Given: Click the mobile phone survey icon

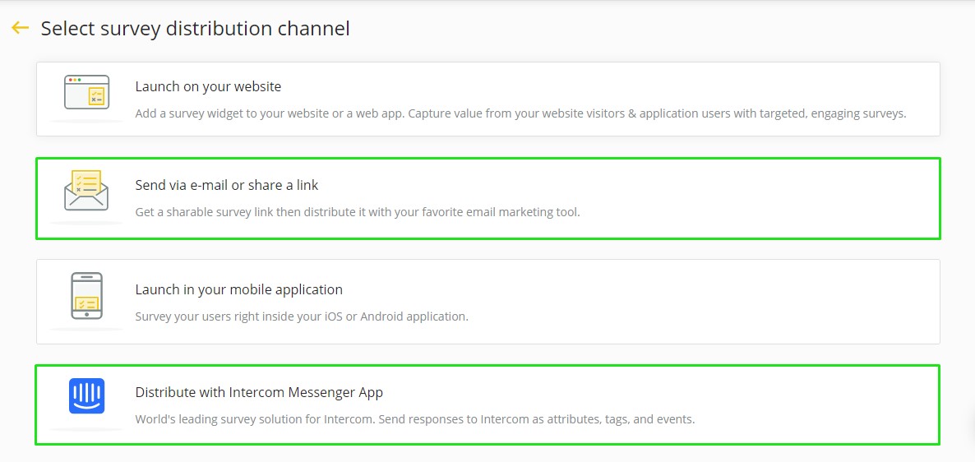Looking at the screenshot, I should coord(87,296).
